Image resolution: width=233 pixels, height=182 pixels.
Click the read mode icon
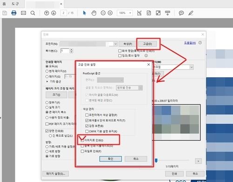167,13
